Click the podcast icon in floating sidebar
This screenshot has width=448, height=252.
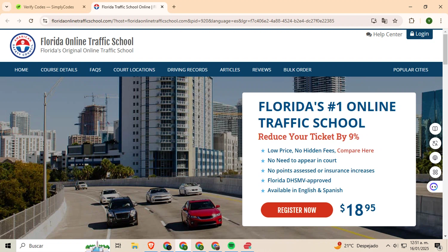[435, 158]
